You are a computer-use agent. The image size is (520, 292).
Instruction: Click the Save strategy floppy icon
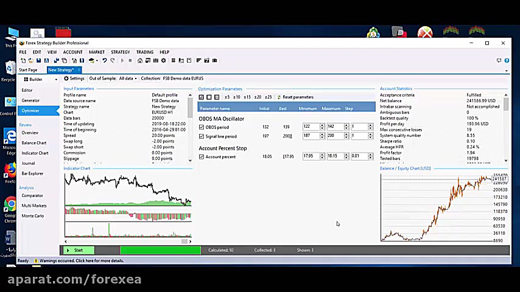[38, 61]
